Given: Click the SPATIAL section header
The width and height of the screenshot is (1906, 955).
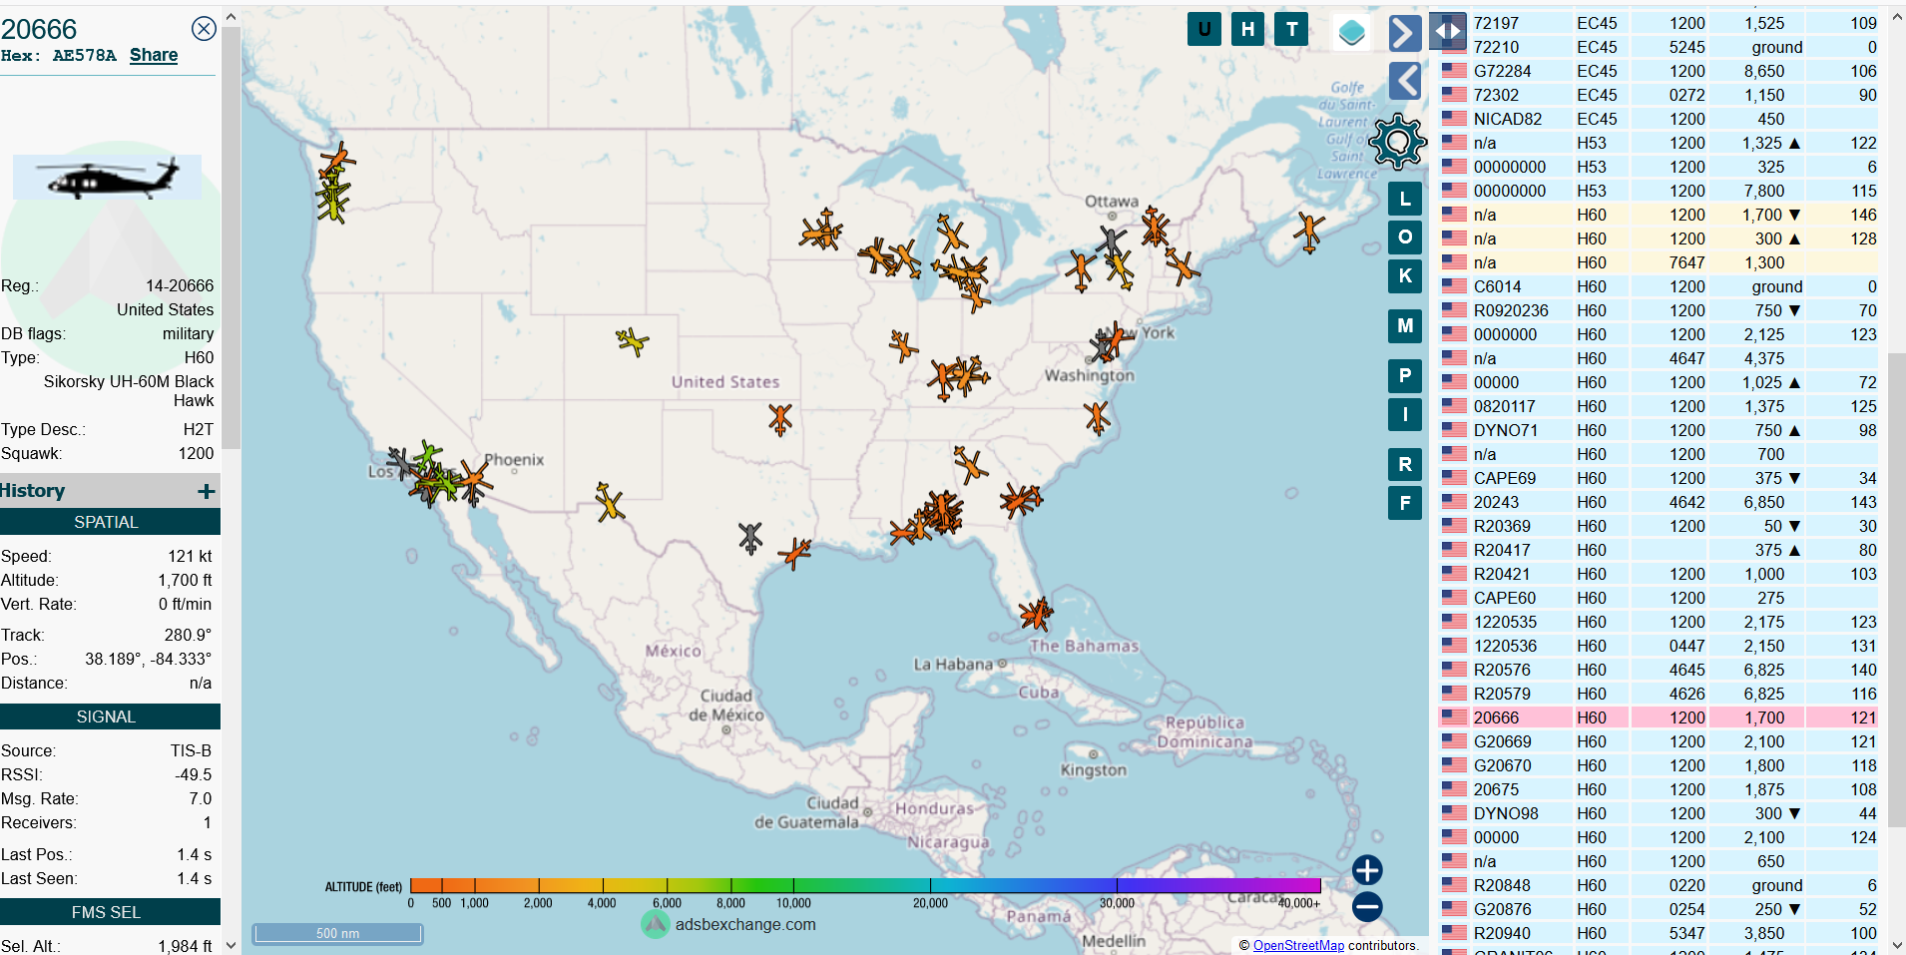Looking at the screenshot, I should tap(110, 522).
